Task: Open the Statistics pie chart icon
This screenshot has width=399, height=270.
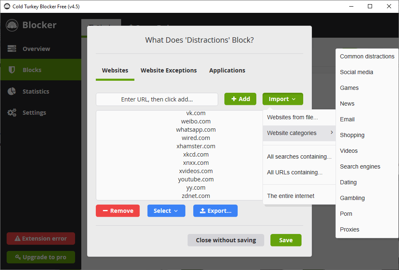Action: pos(11,91)
